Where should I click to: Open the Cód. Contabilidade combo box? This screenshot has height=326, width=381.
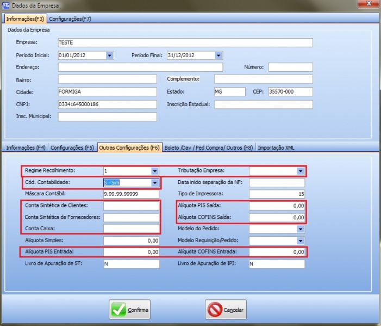tap(154, 183)
